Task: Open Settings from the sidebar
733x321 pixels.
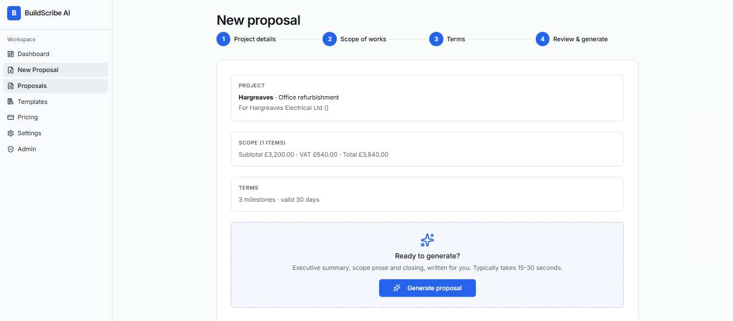Action: (55, 133)
